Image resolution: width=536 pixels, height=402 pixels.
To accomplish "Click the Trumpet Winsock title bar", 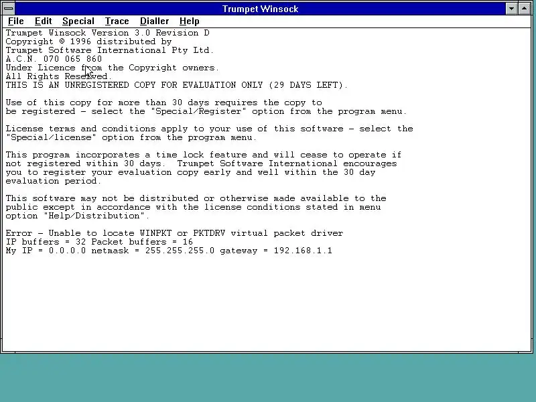I will click(x=260, y=9).
